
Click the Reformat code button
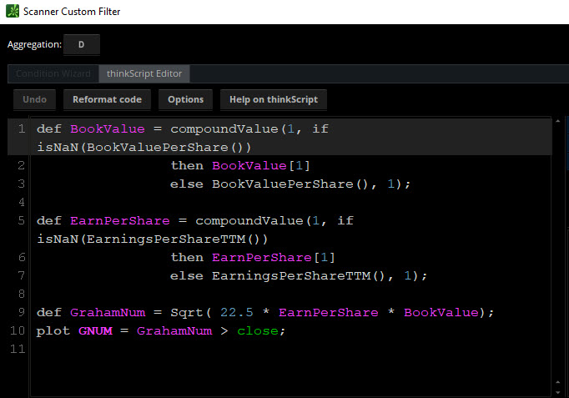tap(107, 99)
